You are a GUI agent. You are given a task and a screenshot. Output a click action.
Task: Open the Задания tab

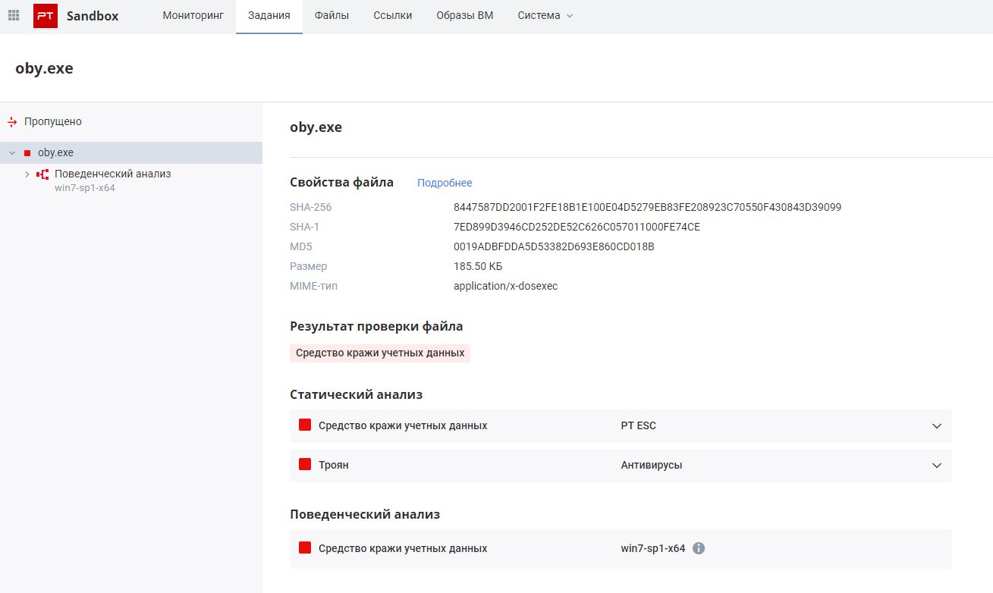[269, 15]
